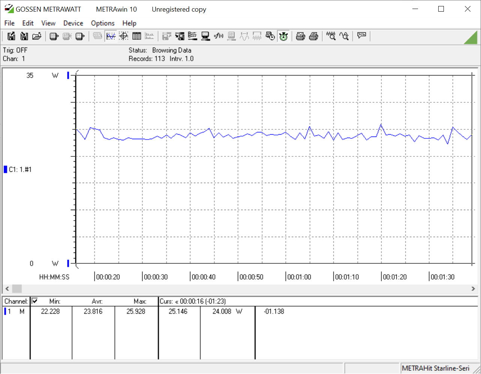This screenshot has width=481, height=374.
Task: Click the cursor value 24.008
Action: point(222,311)
